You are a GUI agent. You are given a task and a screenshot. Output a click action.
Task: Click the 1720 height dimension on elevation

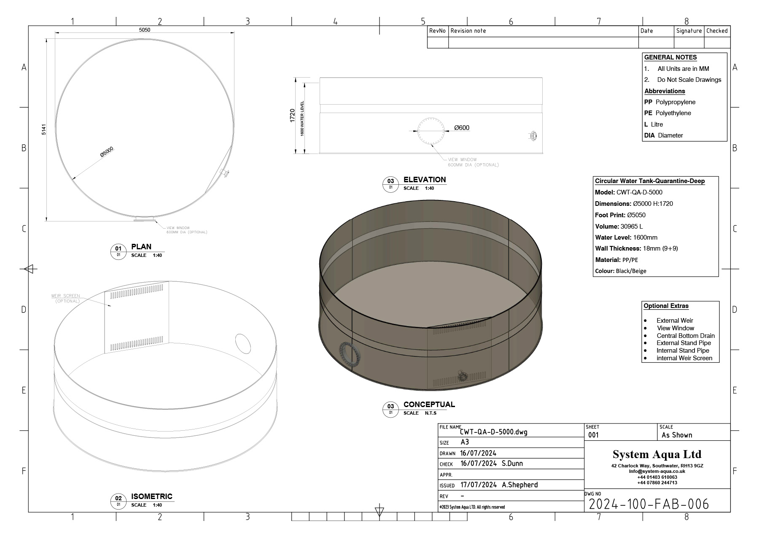click(292, 116)
